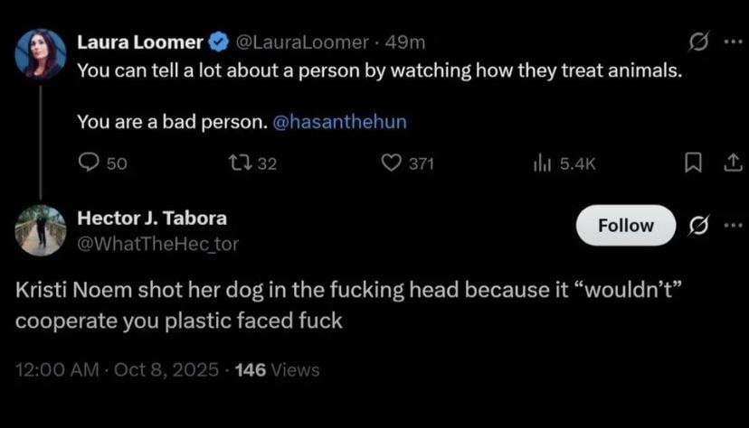View analytics for the top post

pos(543,163)
